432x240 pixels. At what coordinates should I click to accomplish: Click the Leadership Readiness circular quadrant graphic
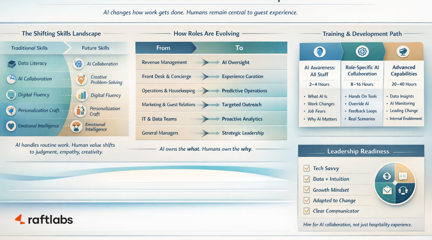pos(395,183)
